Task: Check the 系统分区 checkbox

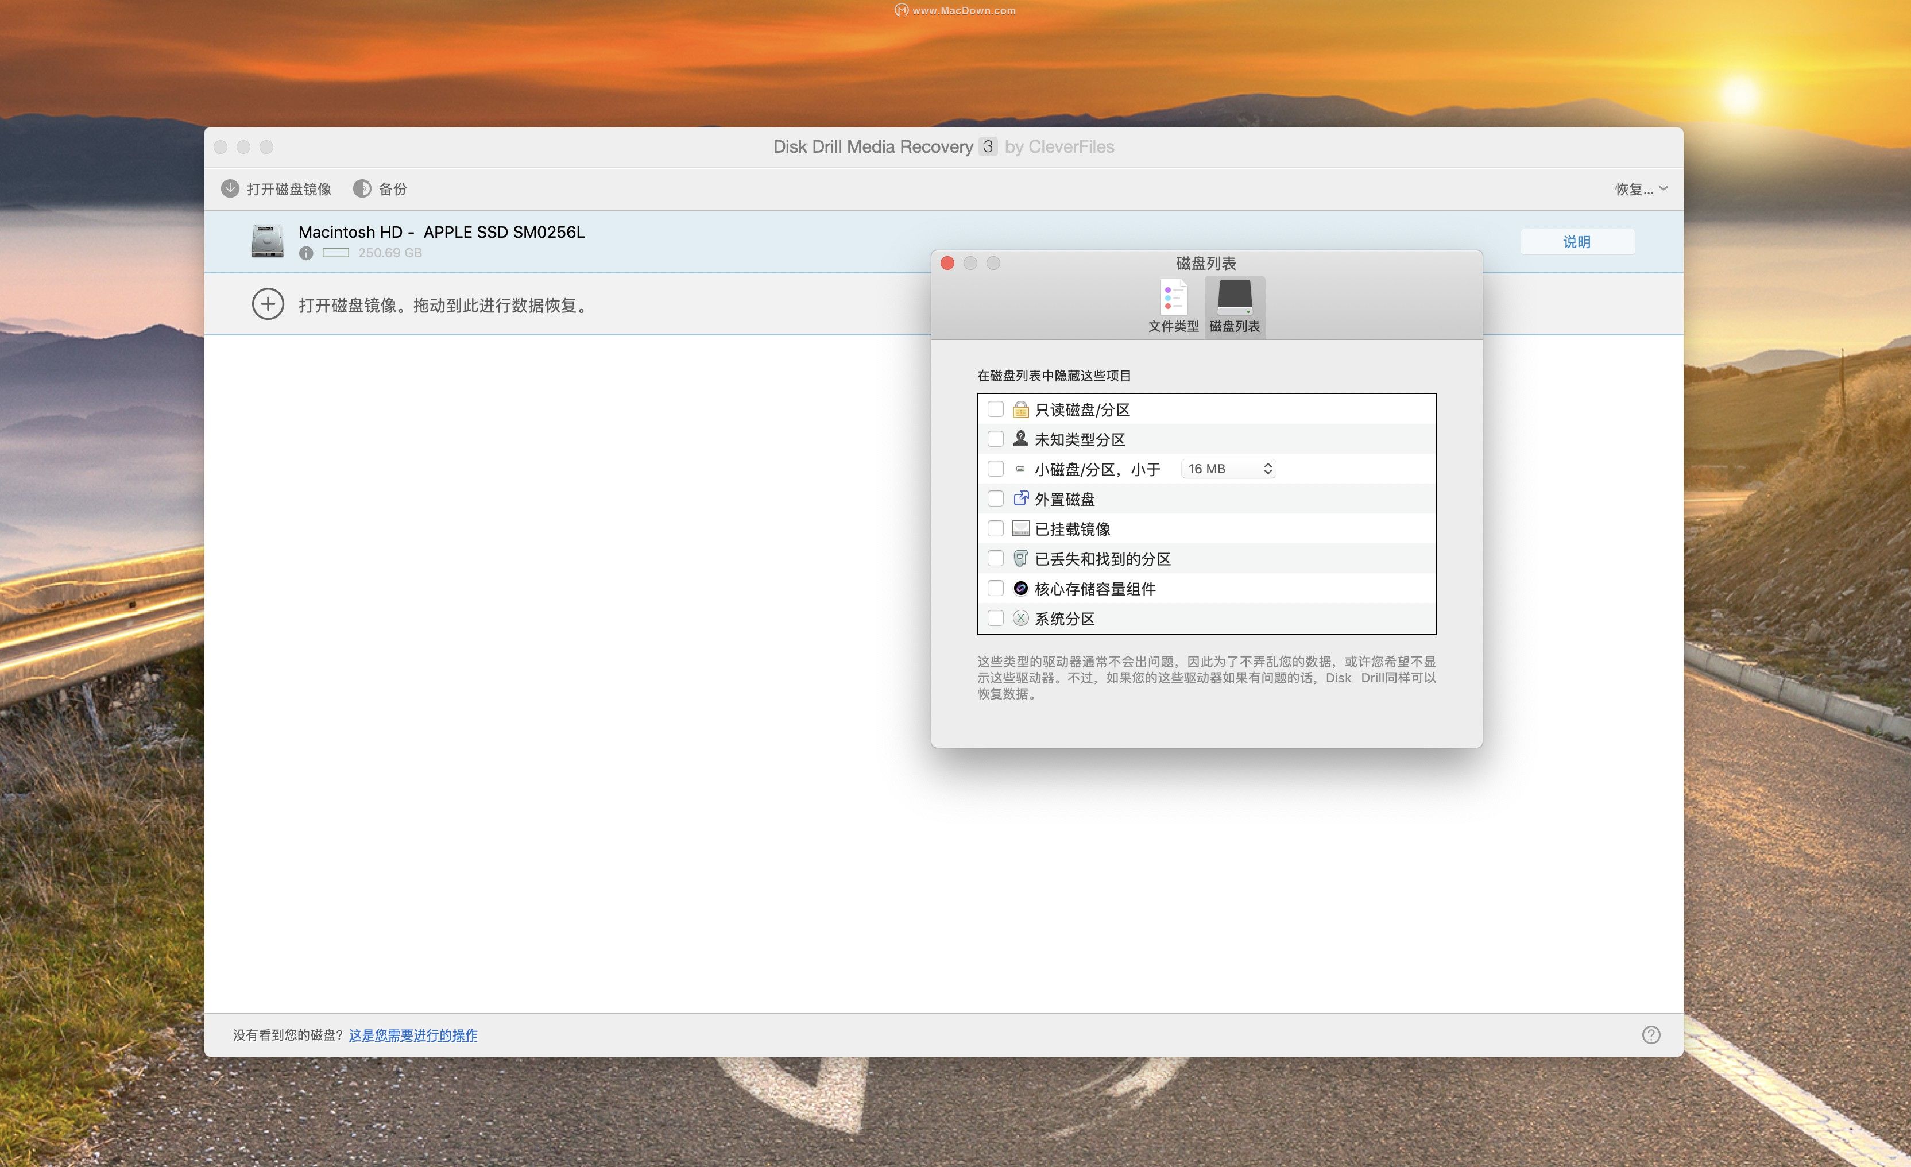Action: point(995,617)
